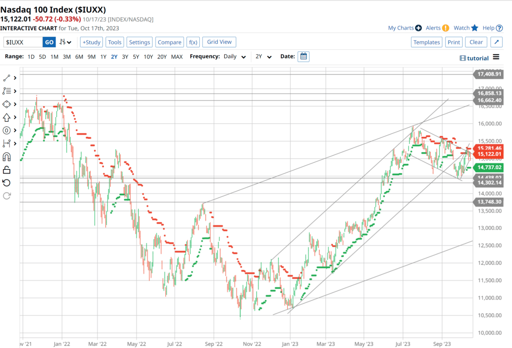Select the 1M range
This screenshot has width=512, height=348.
(x=54, y=57)
